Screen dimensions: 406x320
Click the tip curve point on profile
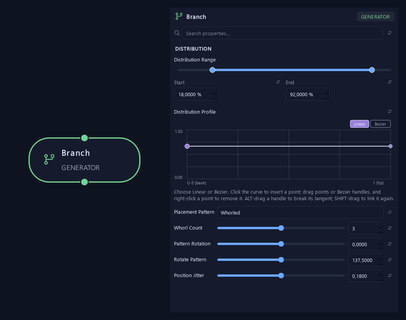[x=391, y=146]
